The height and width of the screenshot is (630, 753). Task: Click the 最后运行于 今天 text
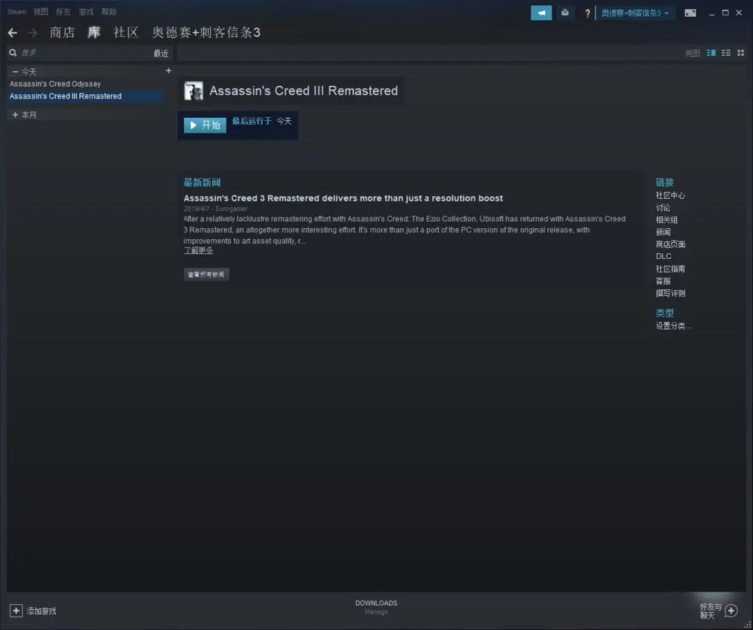tap(261, 121)
